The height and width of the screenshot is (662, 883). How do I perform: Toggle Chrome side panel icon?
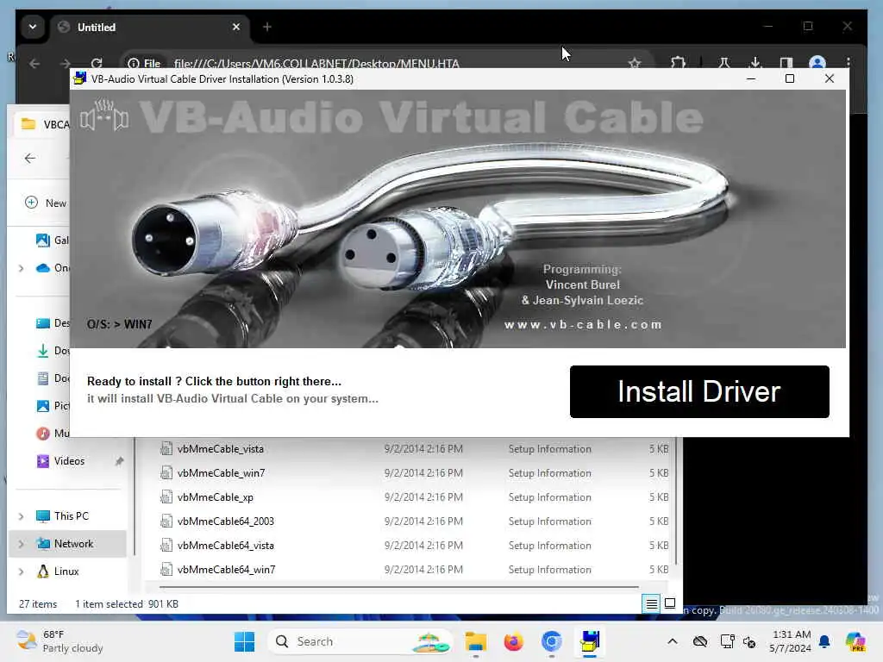[x=786, y=63]
